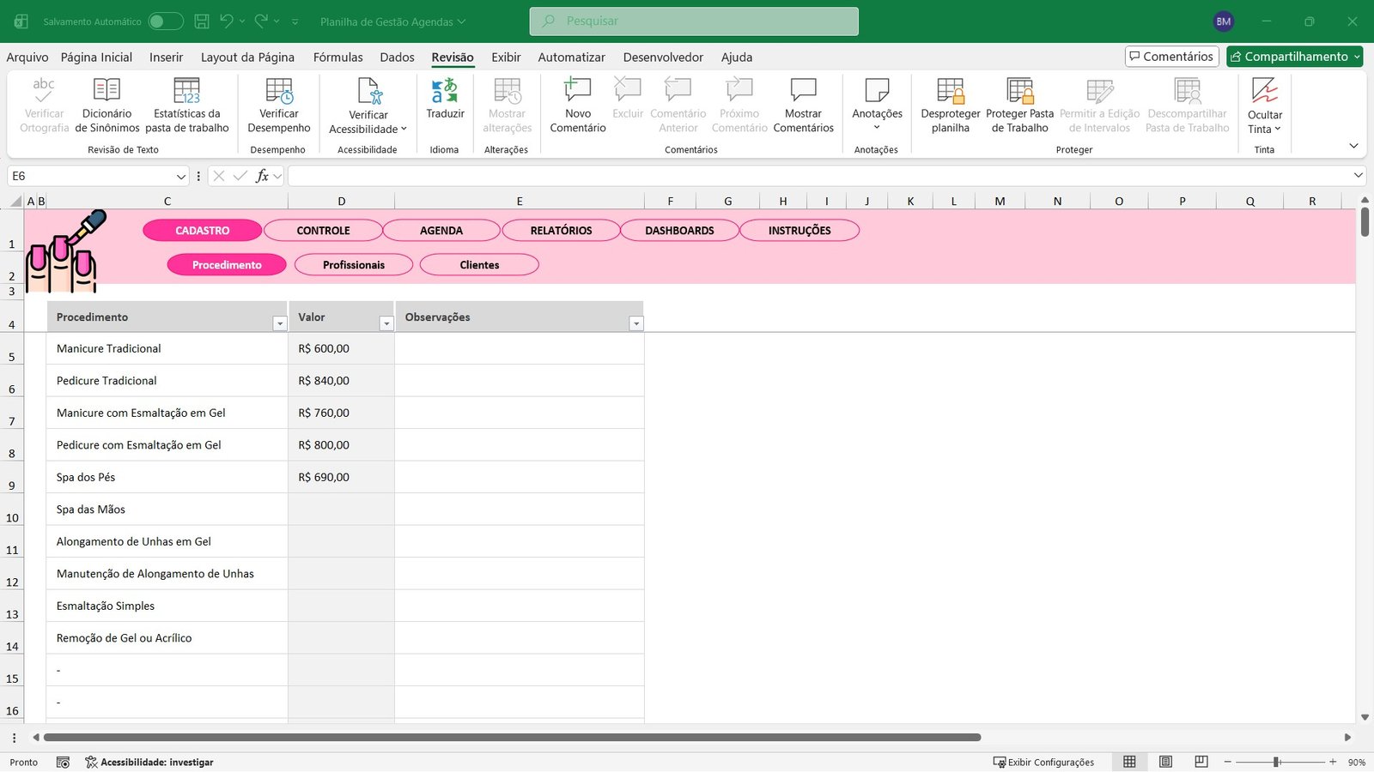Click Desproteger planilha to unprotect the sheet
This screenshot has height=772, width=1374.
pos(950,103)
